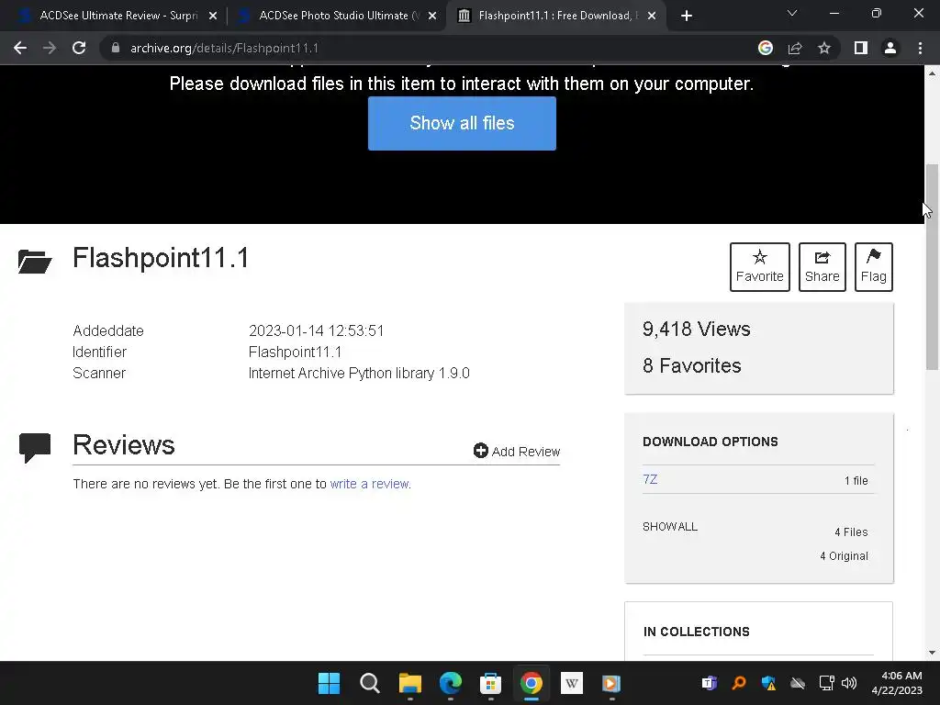Click Teams icon in system tray
Screen dimensions: 940x705
[x=710, y=683]
